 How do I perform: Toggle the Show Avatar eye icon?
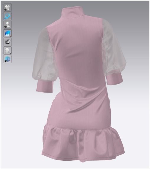point(7,25)
